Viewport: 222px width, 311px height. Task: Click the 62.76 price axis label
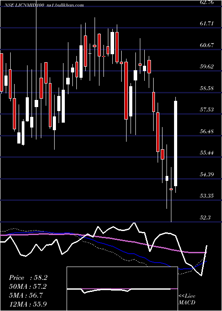(207, 2)
